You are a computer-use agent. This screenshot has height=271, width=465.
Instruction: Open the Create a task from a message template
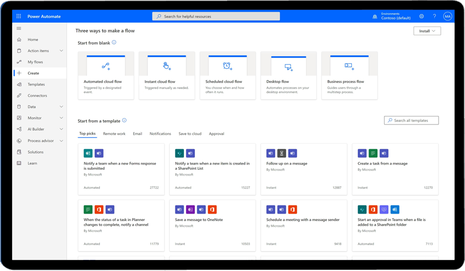click(395, 169)
